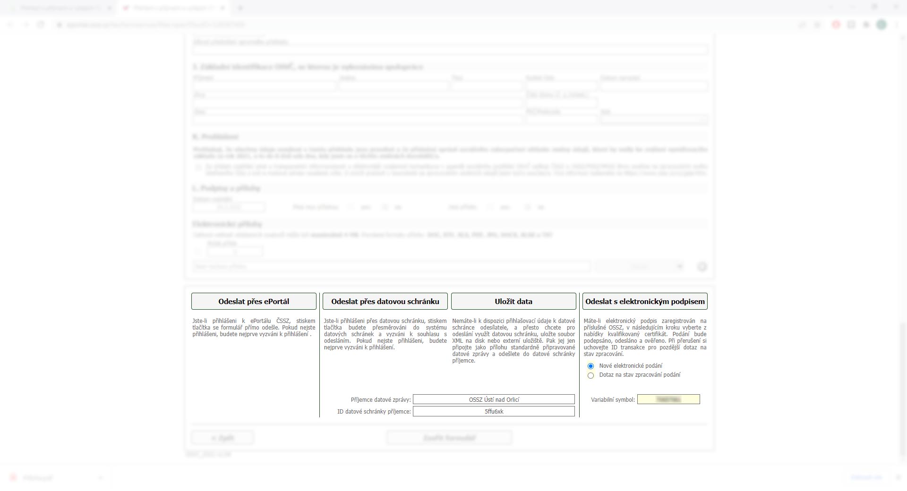Click paragraph starting 'Jste-li přihlášeni k ePortálu'

coord(254,327)
